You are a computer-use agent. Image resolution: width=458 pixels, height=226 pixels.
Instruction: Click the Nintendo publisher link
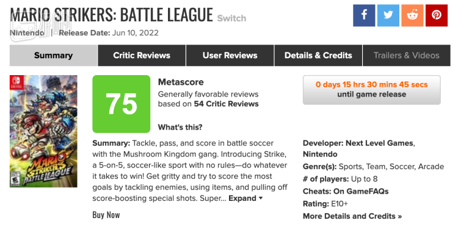tap(27, 33)
